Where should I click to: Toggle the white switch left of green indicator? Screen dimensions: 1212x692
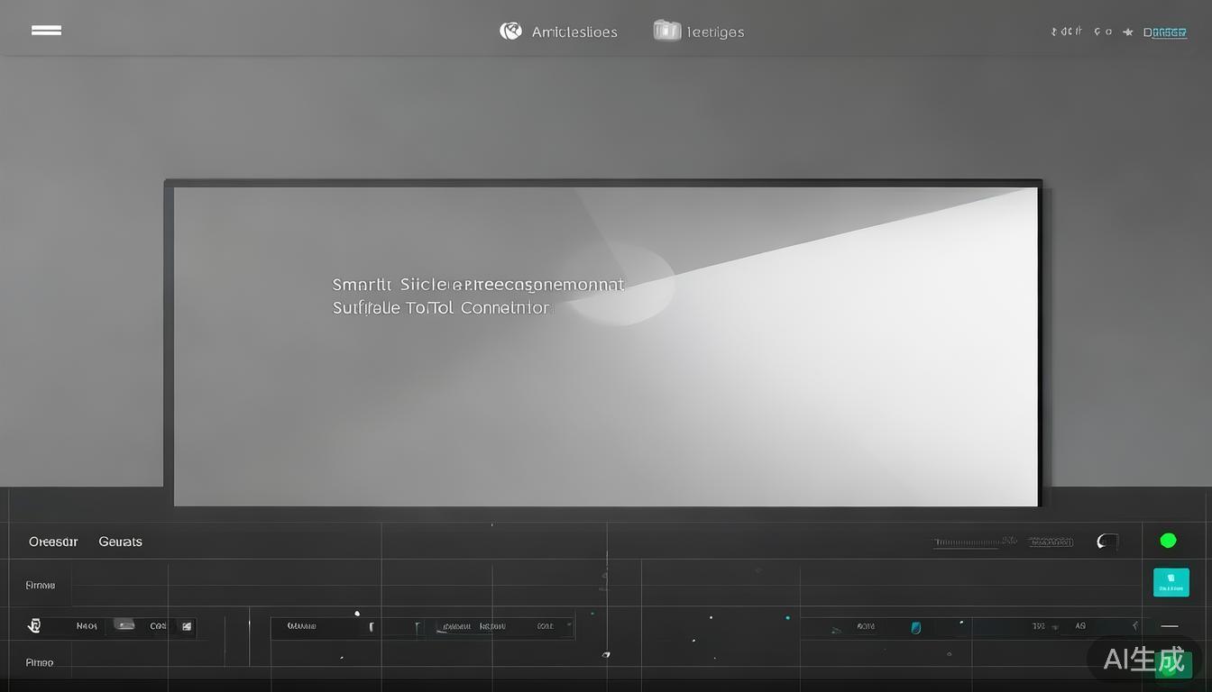click(x=1106, y=542)
